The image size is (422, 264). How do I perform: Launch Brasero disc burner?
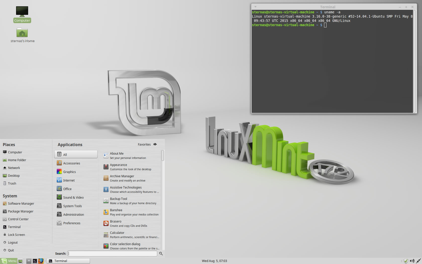click(131, 224)
